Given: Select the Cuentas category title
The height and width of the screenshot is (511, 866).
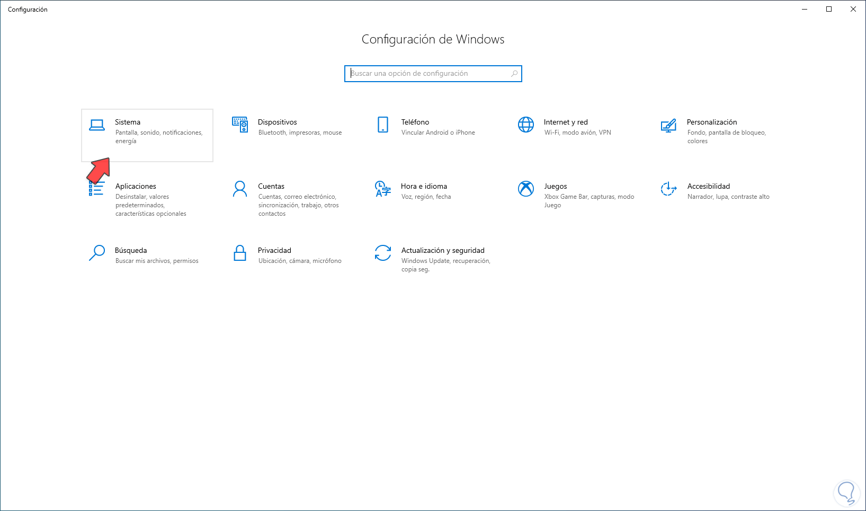Looking at the screenshot, I should click(271, 186).
